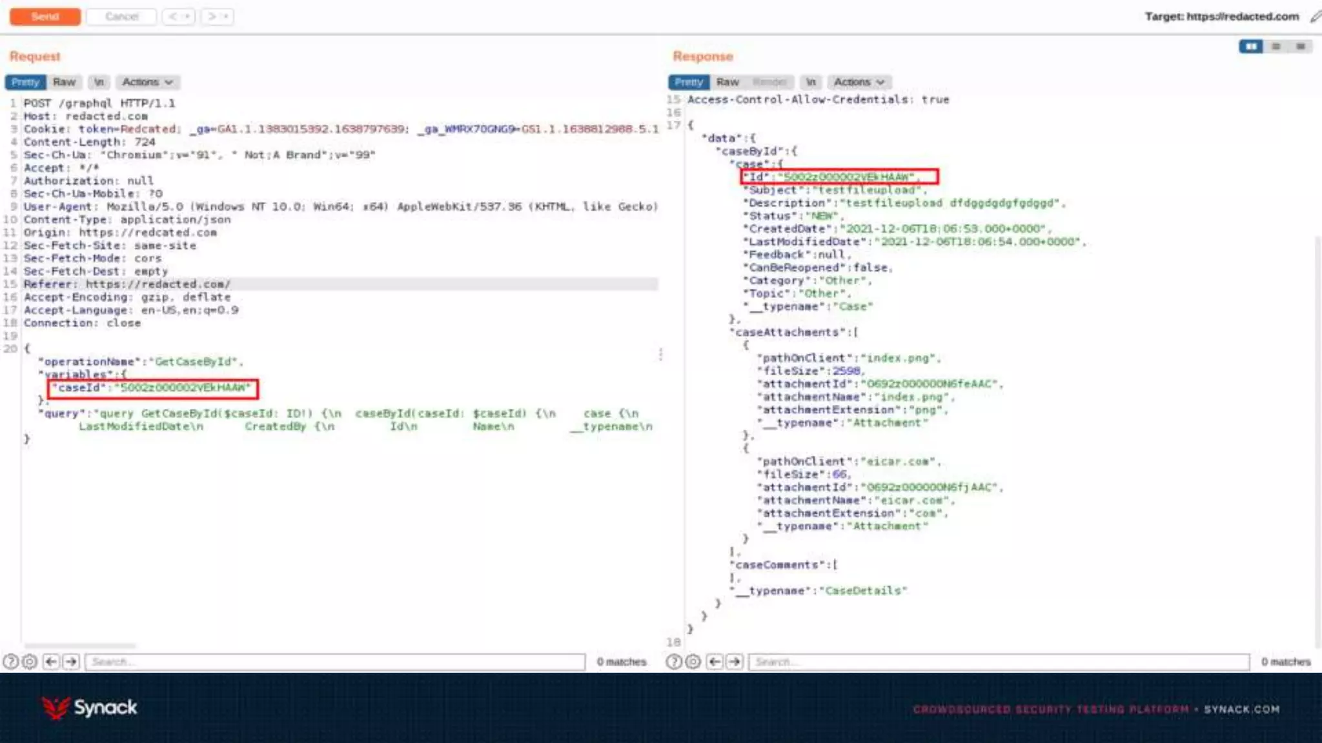Switch Response view to Raw tab
Viewport: 1322px width, 743px height.
(727, 82)
